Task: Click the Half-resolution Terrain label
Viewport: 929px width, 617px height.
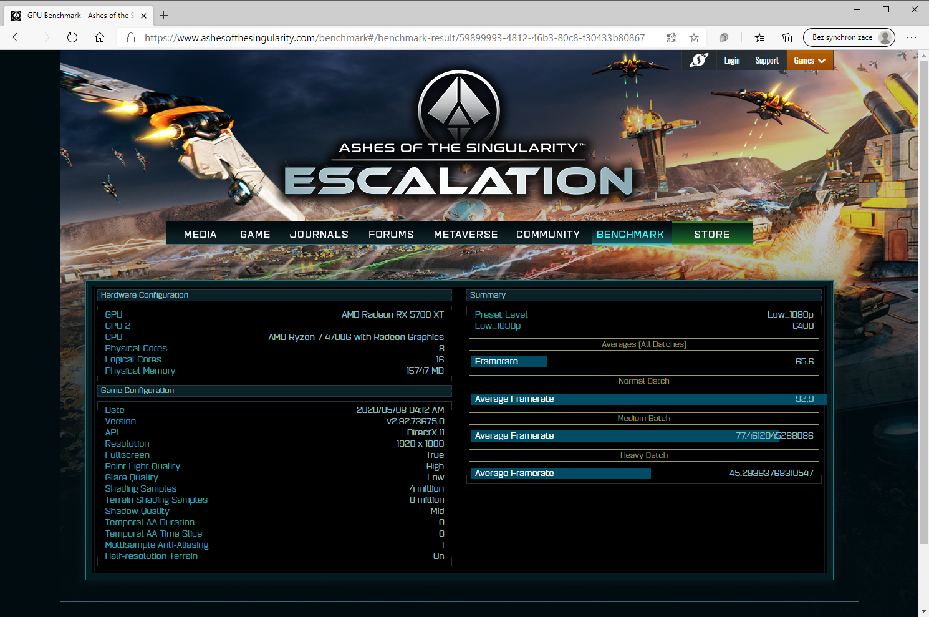Action: (152, 556)
